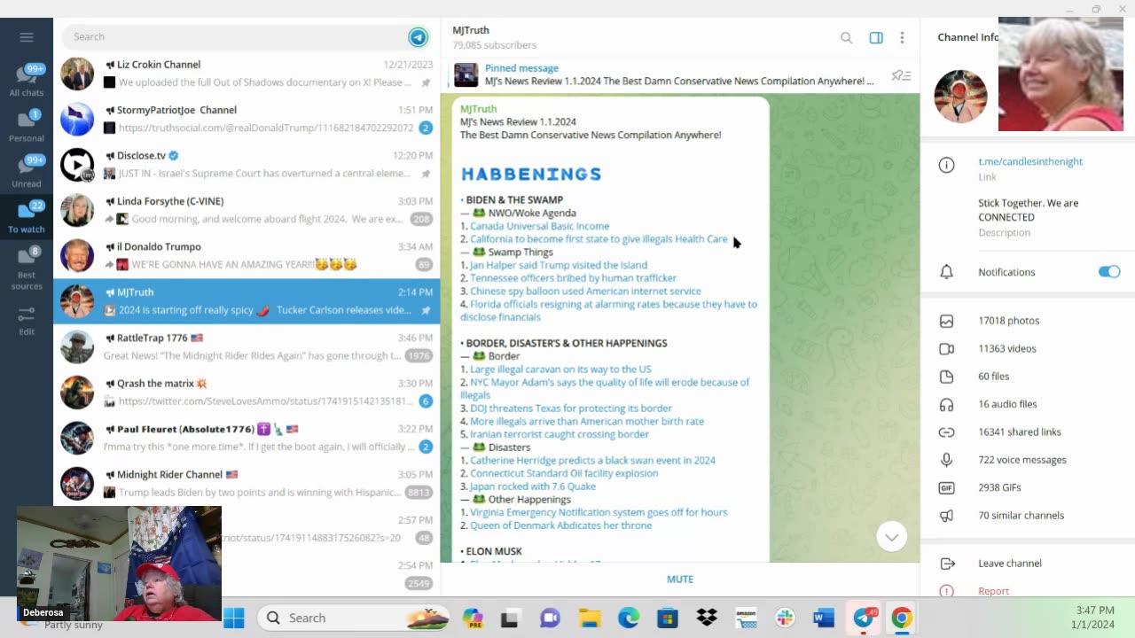The width and height of the screenshot is (1135, 638).
Task: Open File Explorer from taskbar
Action: click(x=590, y=618)
